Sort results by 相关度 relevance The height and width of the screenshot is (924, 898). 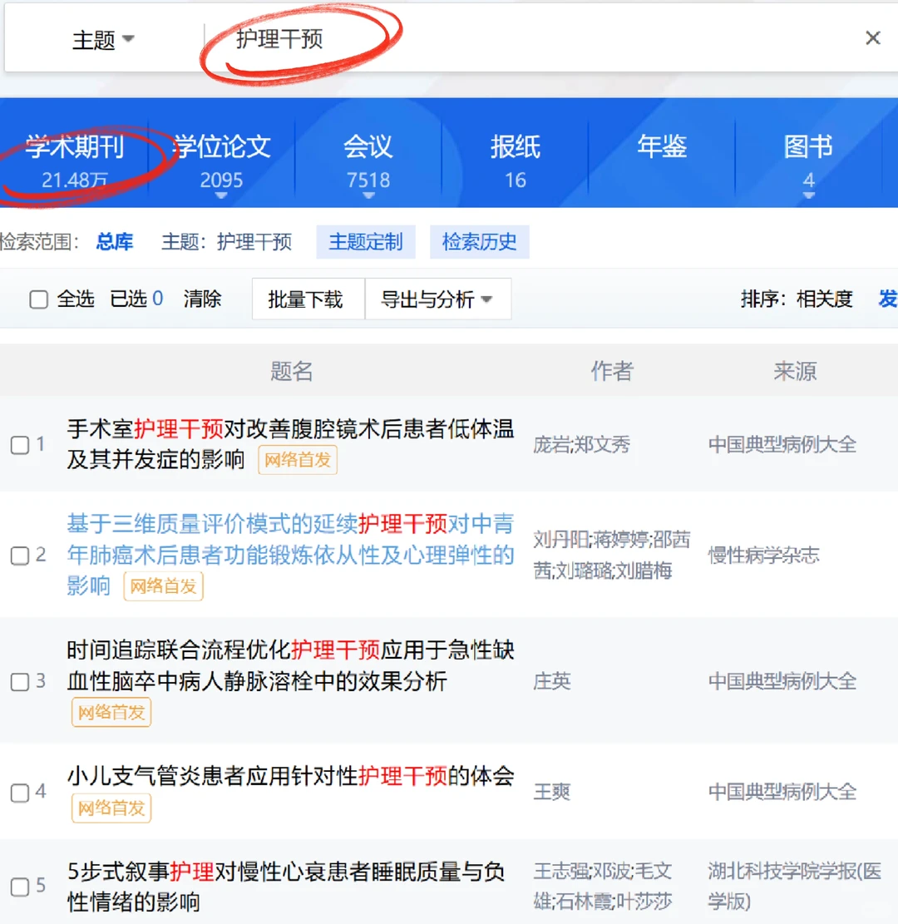point(824,299)
